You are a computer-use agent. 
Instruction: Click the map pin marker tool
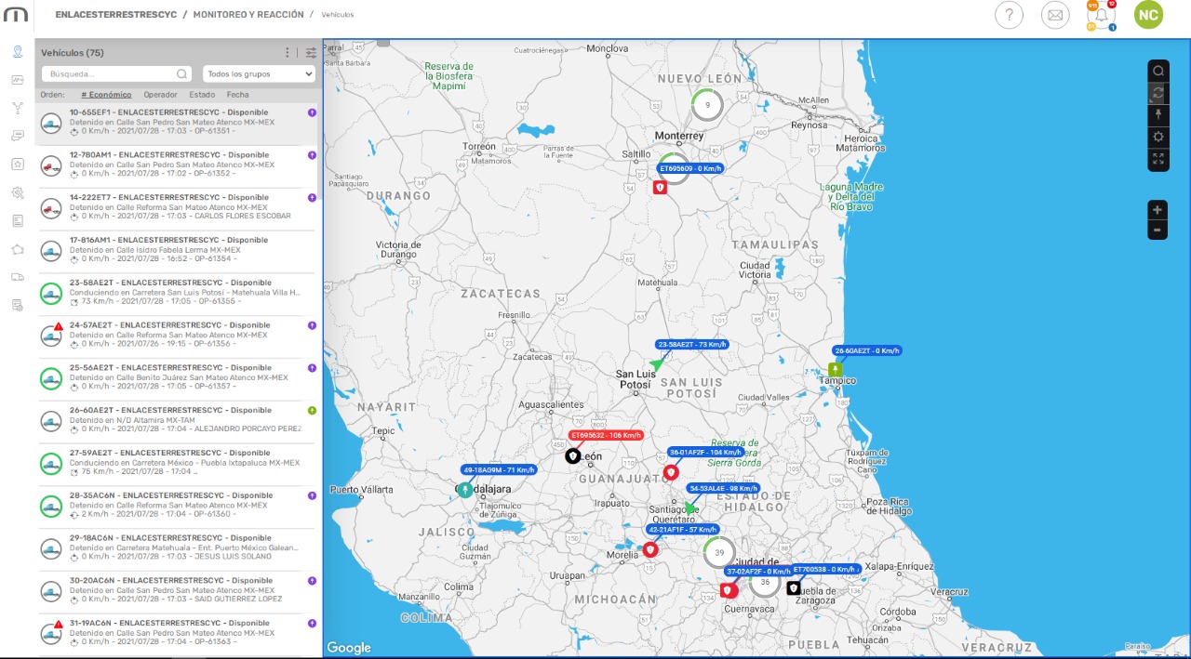click(x=1158, y=114)
